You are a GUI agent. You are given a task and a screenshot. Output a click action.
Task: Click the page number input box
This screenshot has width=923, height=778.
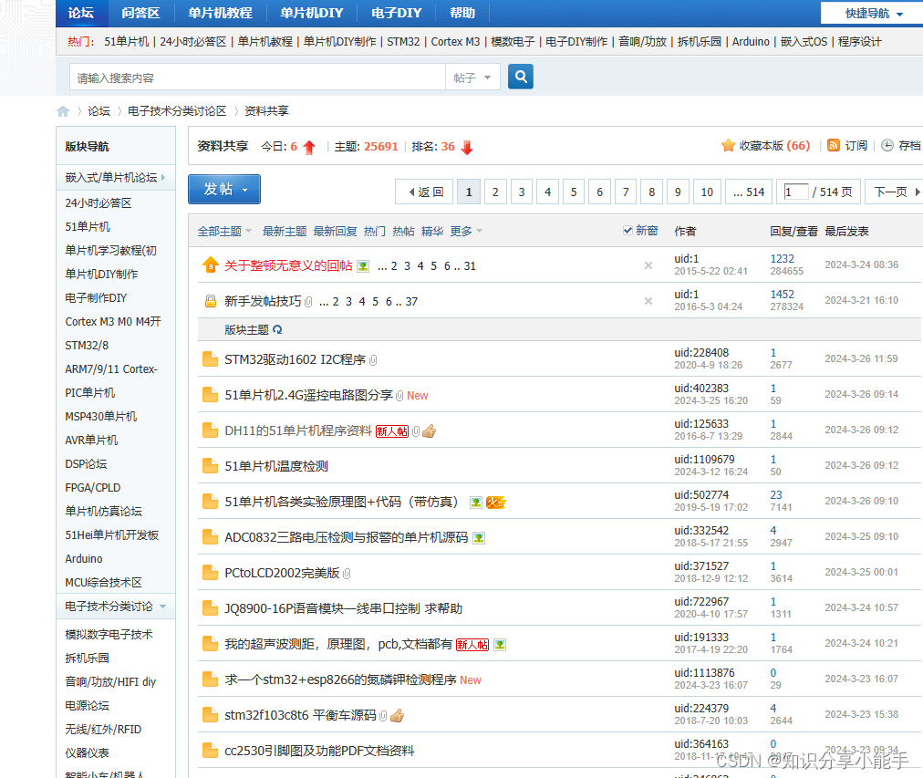(796, 192)
